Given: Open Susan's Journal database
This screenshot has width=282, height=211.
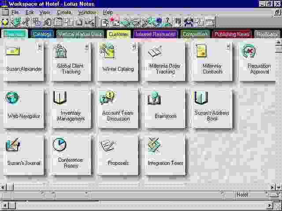Looking at the screenshot, I should tap(24, 156).
